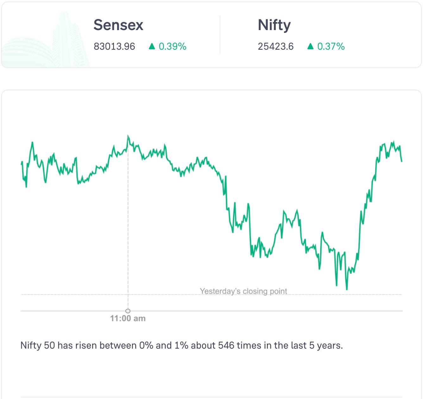Open the Nifty heading

pyautogui.click(x=274, y=25)
